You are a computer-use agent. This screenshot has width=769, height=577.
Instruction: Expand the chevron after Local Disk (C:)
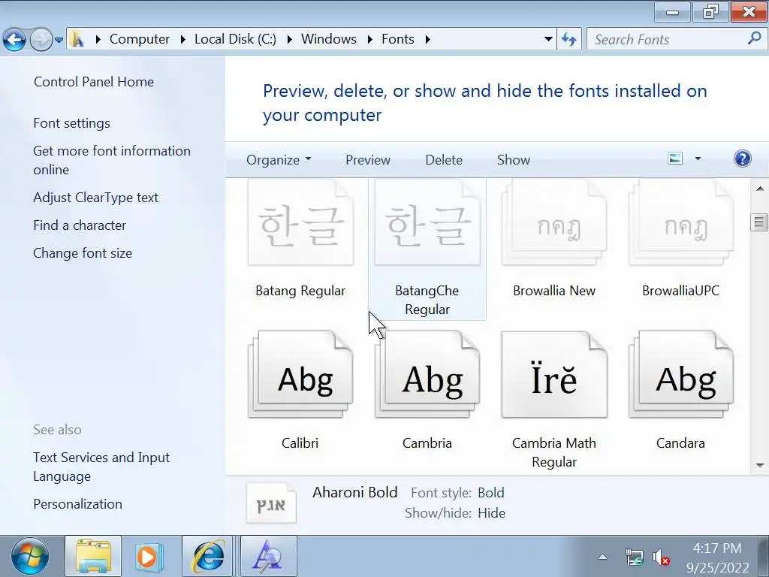pyautogui.click(x=289, y=39)
